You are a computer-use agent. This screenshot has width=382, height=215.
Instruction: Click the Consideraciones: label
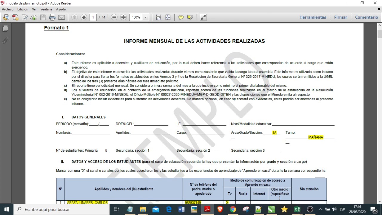tap(70, 54)
